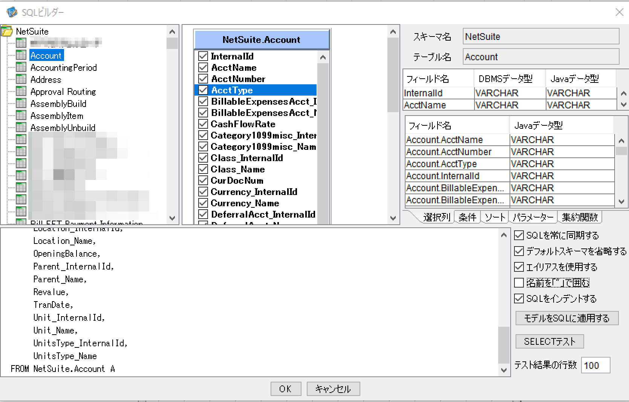Screen dimensions: 629x402
Task: Click the キャンセル button
Action: [333, 389]
